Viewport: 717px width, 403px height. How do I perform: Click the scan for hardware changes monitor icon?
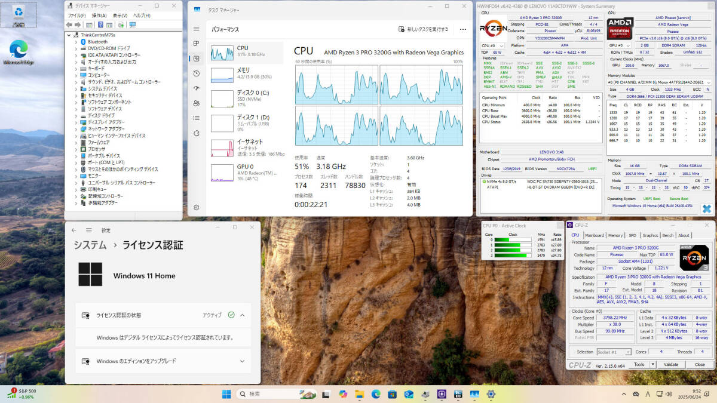click(132, 25)
